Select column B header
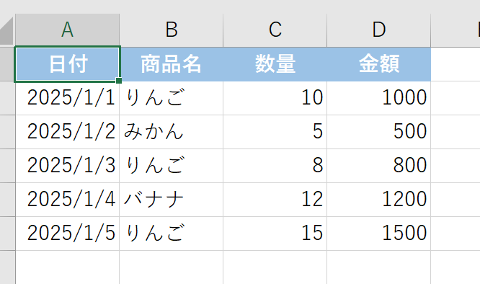480x284 pixels. pyautogui.click(x=172, y=30)
